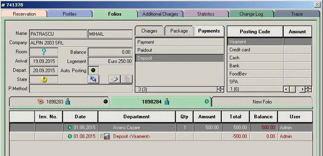Click the horizontal scrollbar thumb under Amount column
This screenshot has height=156, width=323.
293,89
